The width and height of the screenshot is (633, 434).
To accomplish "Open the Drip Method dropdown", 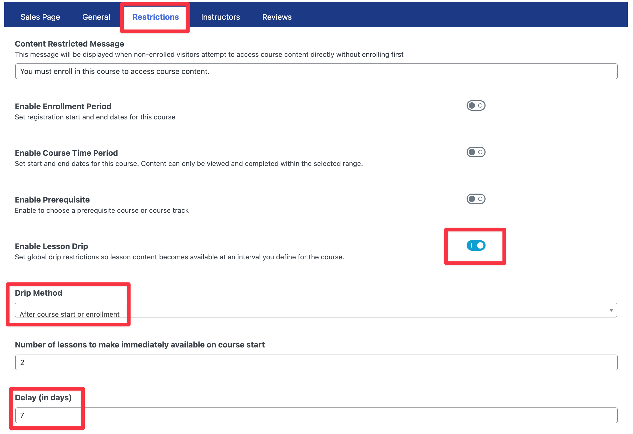I will [315, 311].
